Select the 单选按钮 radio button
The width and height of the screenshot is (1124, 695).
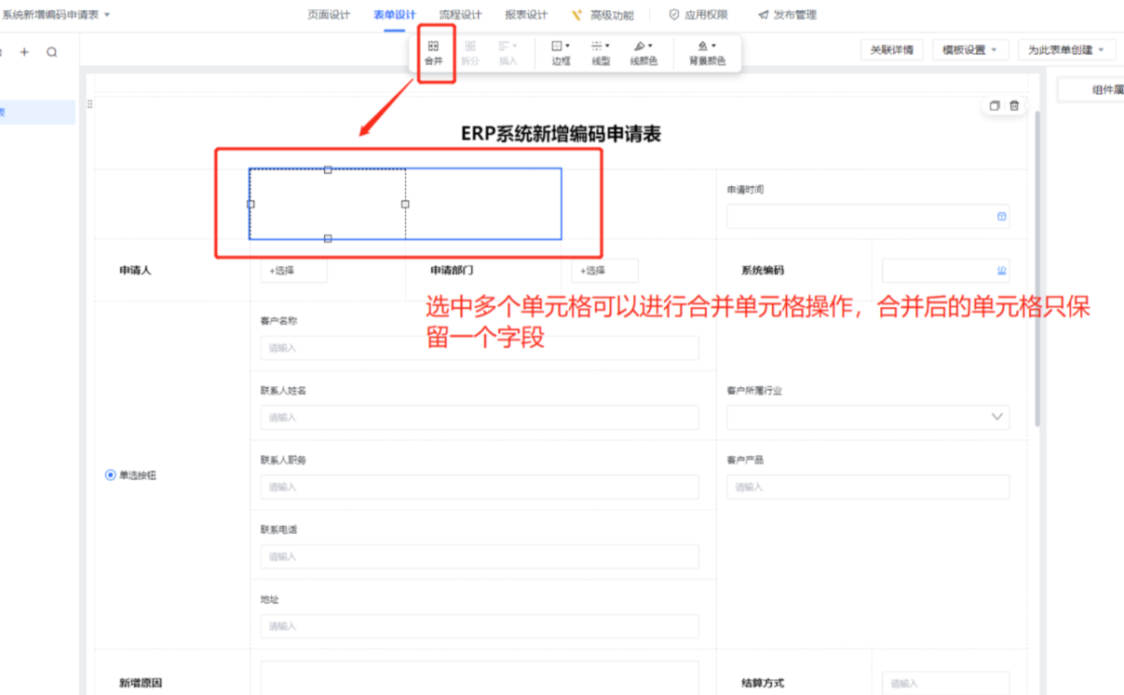[111, 475]
